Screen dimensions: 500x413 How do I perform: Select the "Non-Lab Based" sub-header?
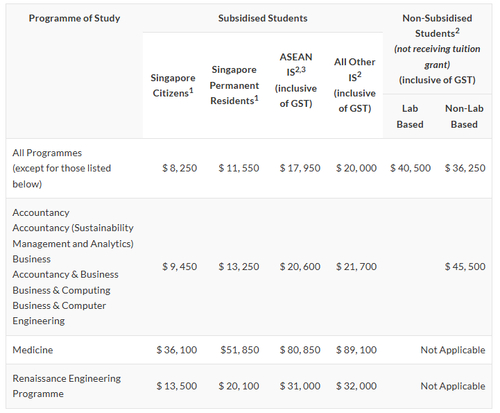click(x=464, y=116)
